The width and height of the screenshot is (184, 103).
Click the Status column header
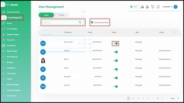pyautogui.click(x=114, y=32)
